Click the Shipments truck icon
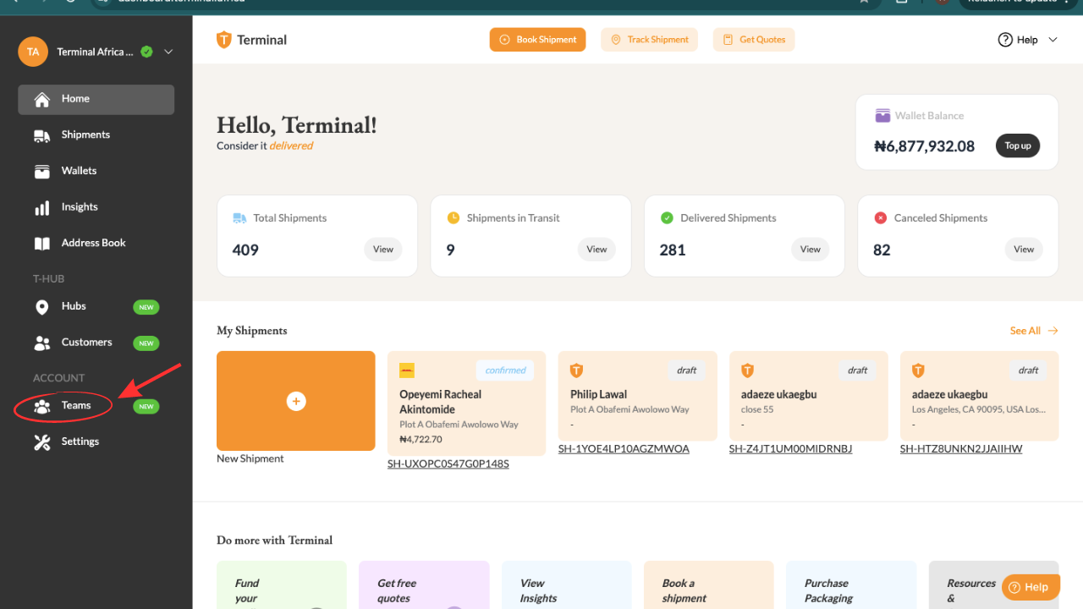Screen dimensions: 1083x609 tap(41, 135)
